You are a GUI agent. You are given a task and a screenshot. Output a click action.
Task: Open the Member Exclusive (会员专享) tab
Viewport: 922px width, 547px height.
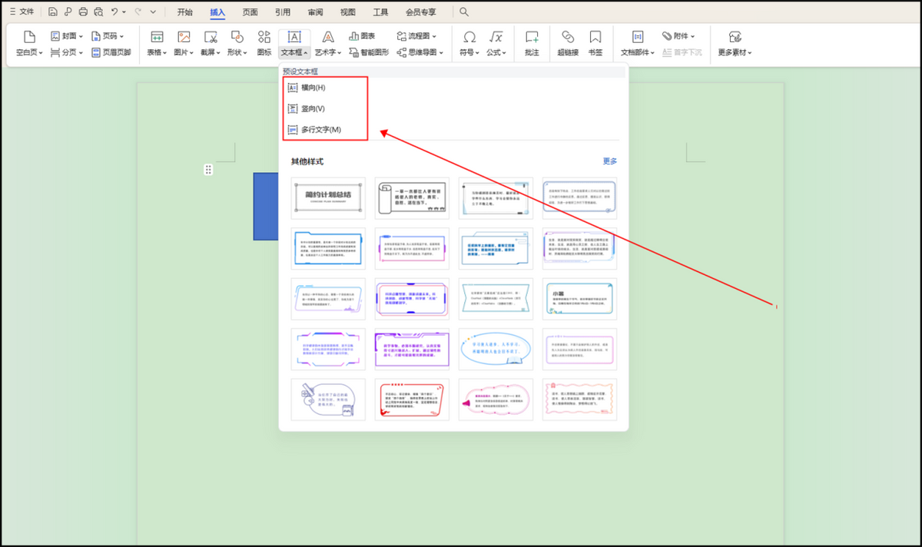point(421,12)
